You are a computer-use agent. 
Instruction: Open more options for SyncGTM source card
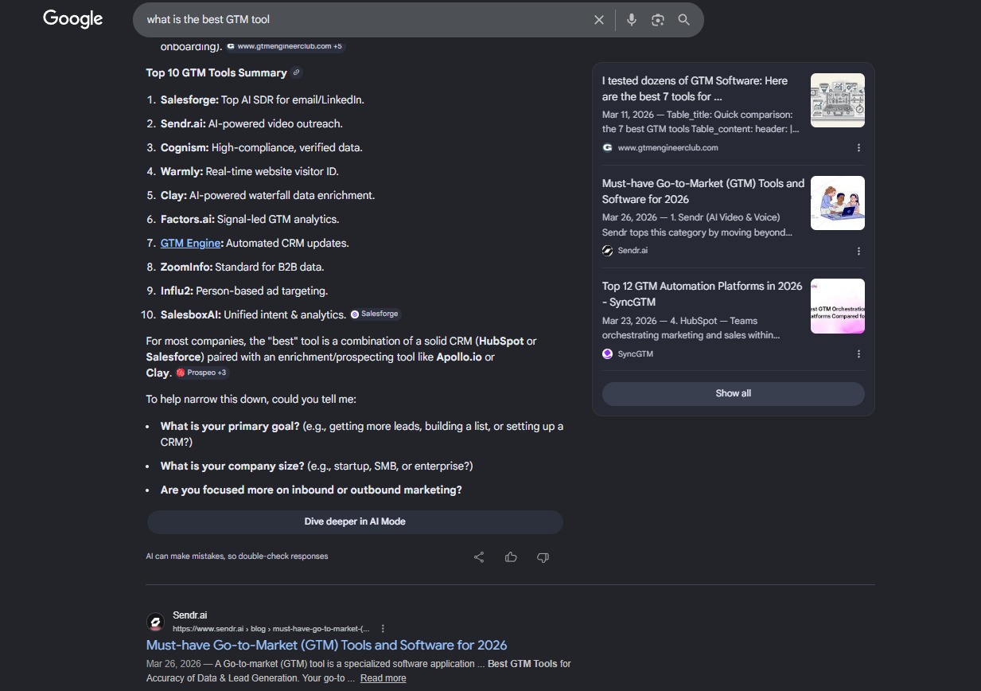[858, 353]
